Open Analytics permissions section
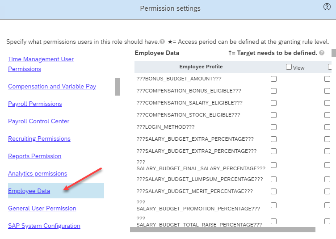This screenshot has width=336, height=239. [x=38, y=173]
